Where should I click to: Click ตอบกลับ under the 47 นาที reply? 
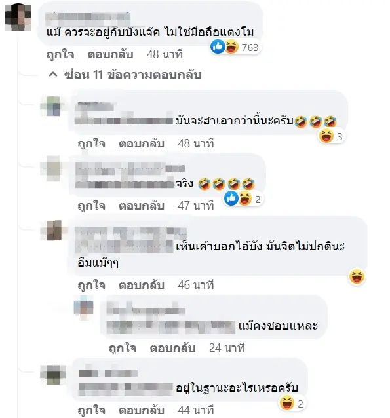(142, 206)
